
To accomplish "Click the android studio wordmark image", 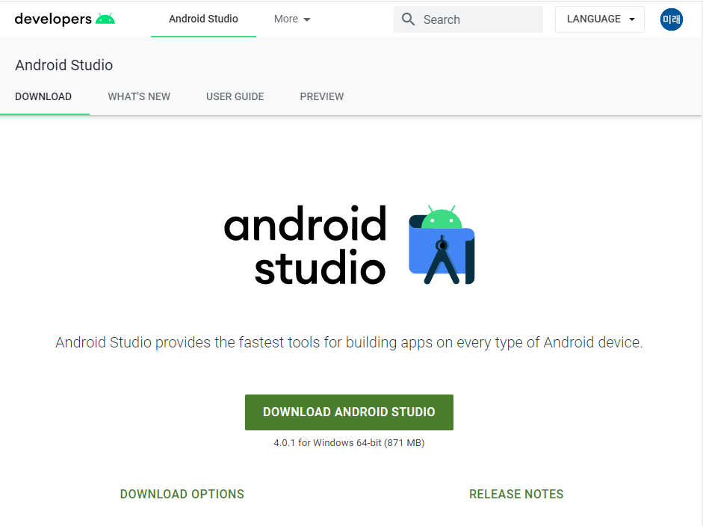I will [306, 245].
